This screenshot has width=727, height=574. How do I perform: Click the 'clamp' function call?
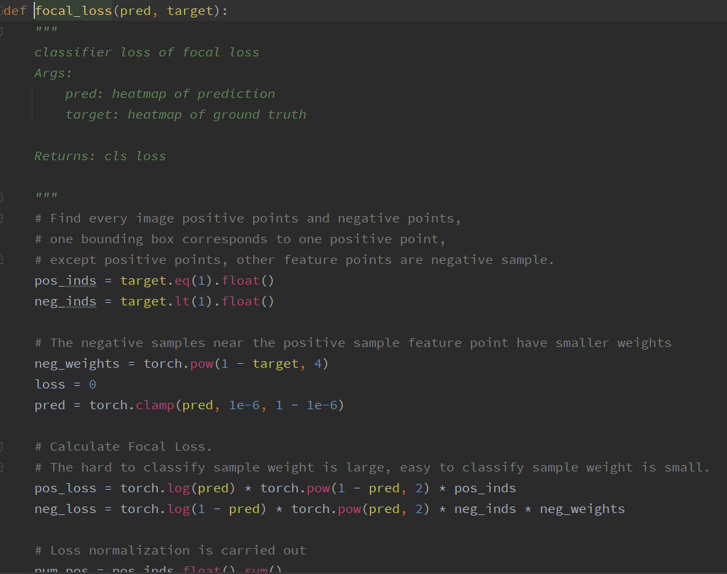pos(155,405)
